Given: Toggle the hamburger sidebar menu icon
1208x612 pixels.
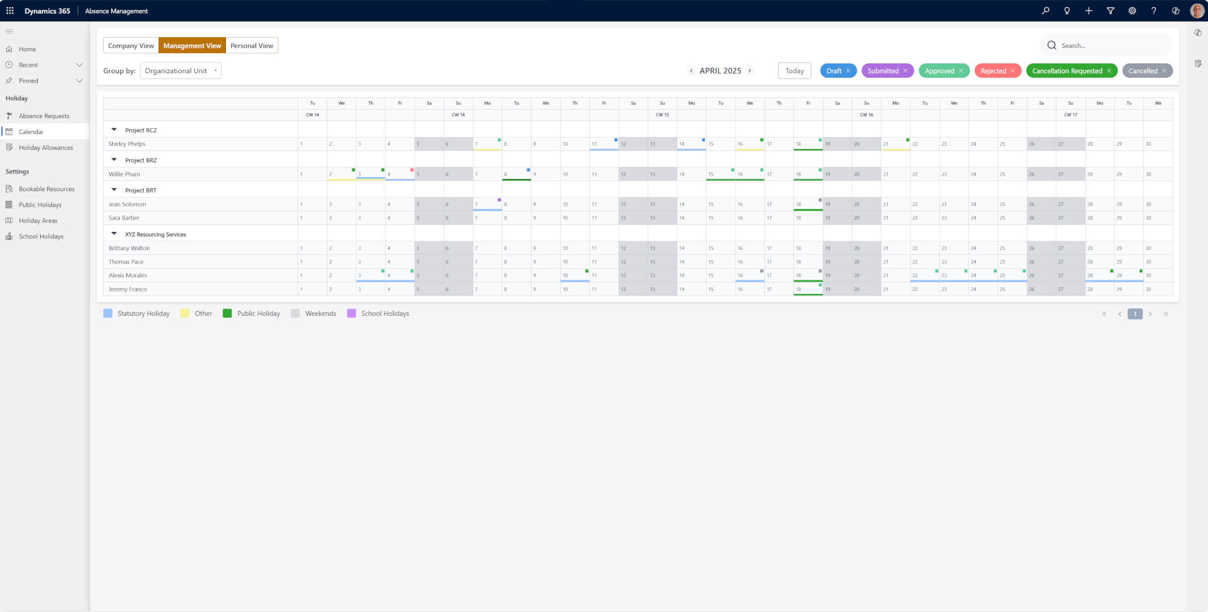Looking at the screenshot, I should tap(9, 31).
